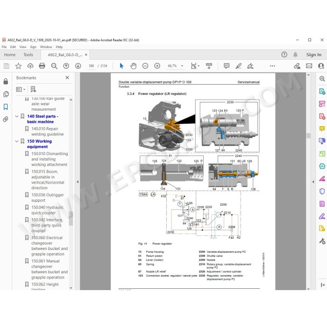327x327 pixels.
Task: Show page thumbnails panel
Action: pyautogui.click(x=6, y=94)
